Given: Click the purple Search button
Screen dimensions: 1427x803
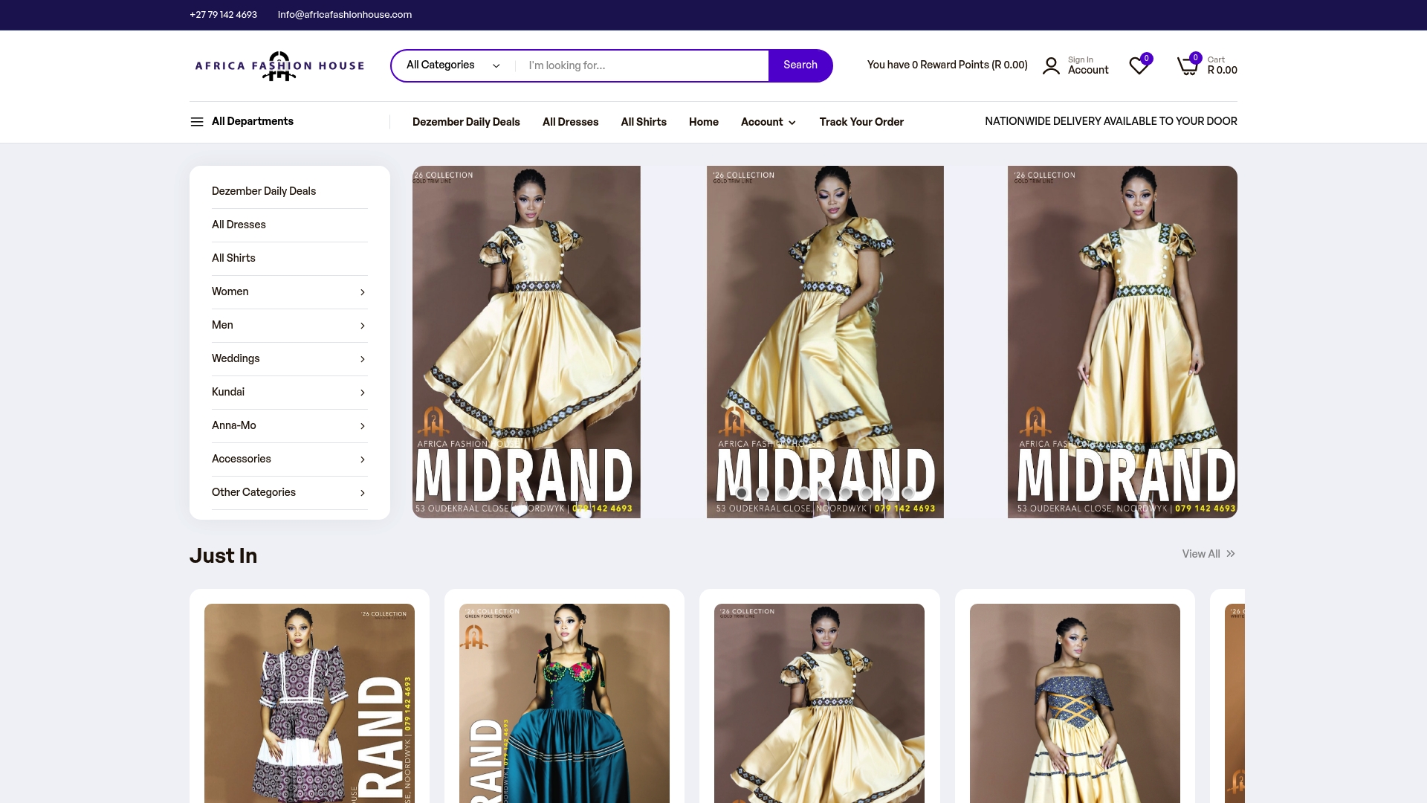Looking at the screenshot, I should [800, 65].
